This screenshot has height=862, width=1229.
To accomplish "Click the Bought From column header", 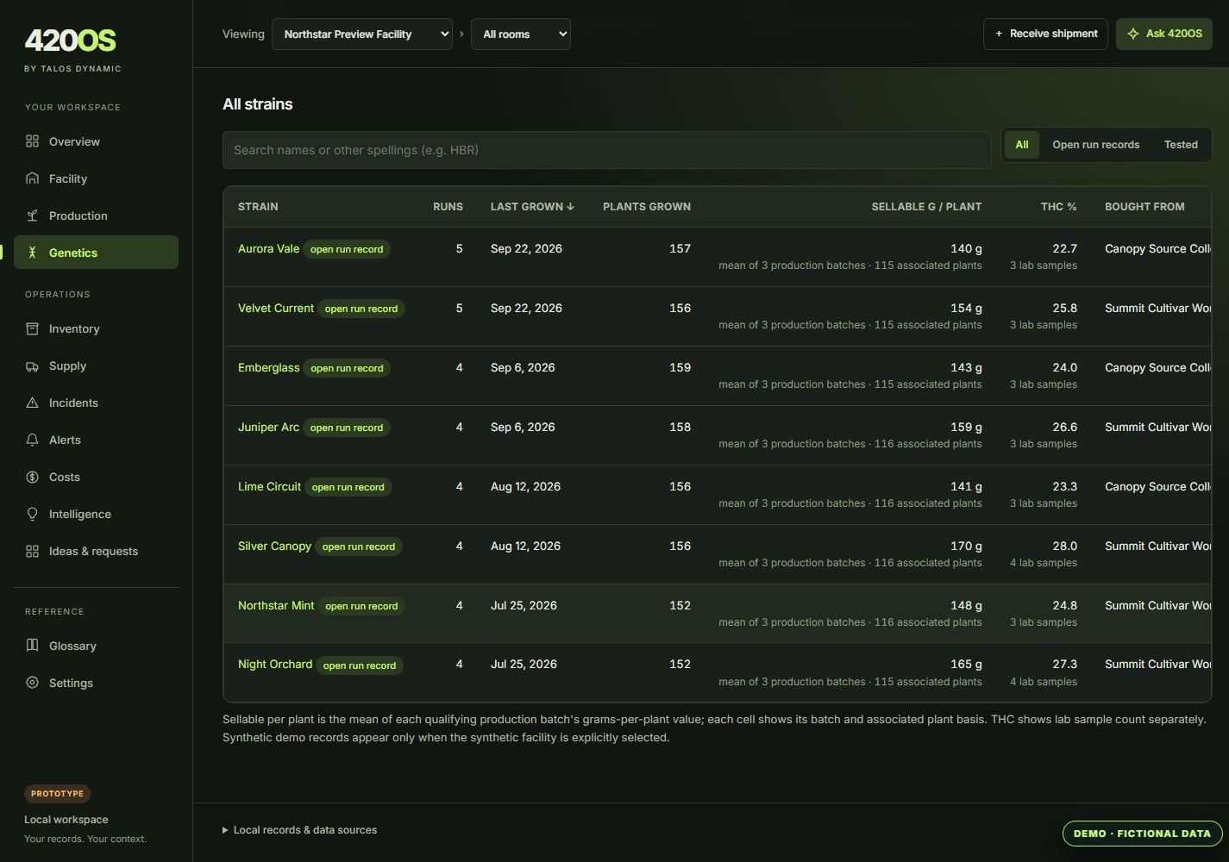I will 1144,207.
